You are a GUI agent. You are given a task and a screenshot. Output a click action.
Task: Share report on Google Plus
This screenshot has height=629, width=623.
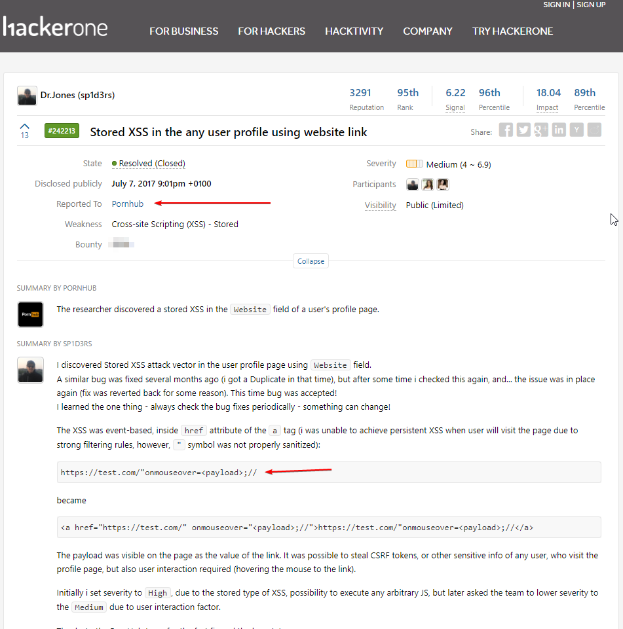[541, 130]
